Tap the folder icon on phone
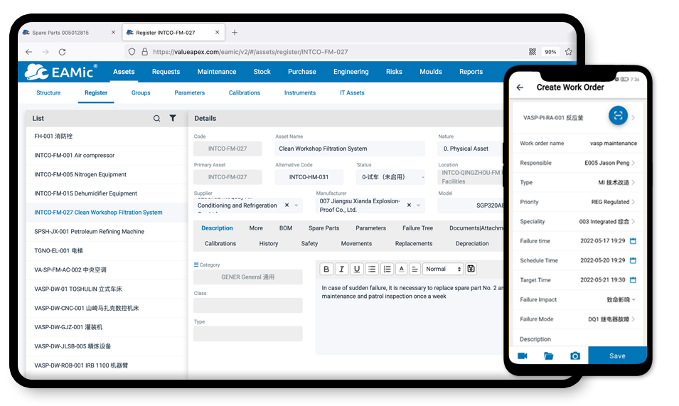Viewport: 679px width, 406px height. [x=549, y=356]
